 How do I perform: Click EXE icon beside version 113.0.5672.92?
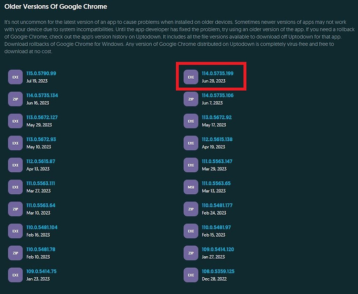tap(191, 121)
